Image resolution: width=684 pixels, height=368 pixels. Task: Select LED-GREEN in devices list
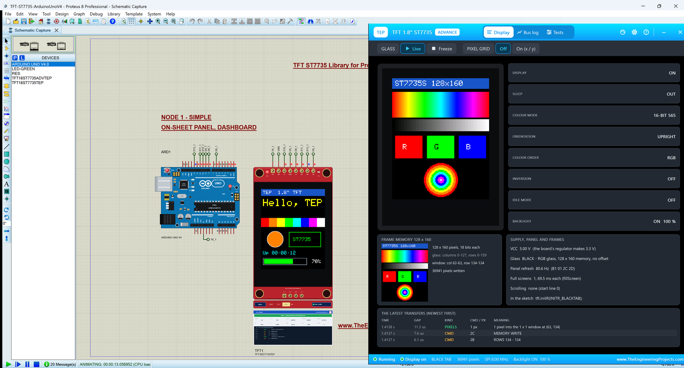pos(43,69)
